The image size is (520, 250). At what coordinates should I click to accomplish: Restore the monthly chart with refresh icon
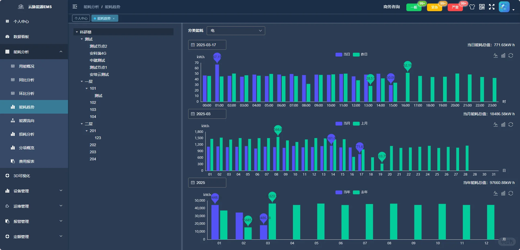511,124
